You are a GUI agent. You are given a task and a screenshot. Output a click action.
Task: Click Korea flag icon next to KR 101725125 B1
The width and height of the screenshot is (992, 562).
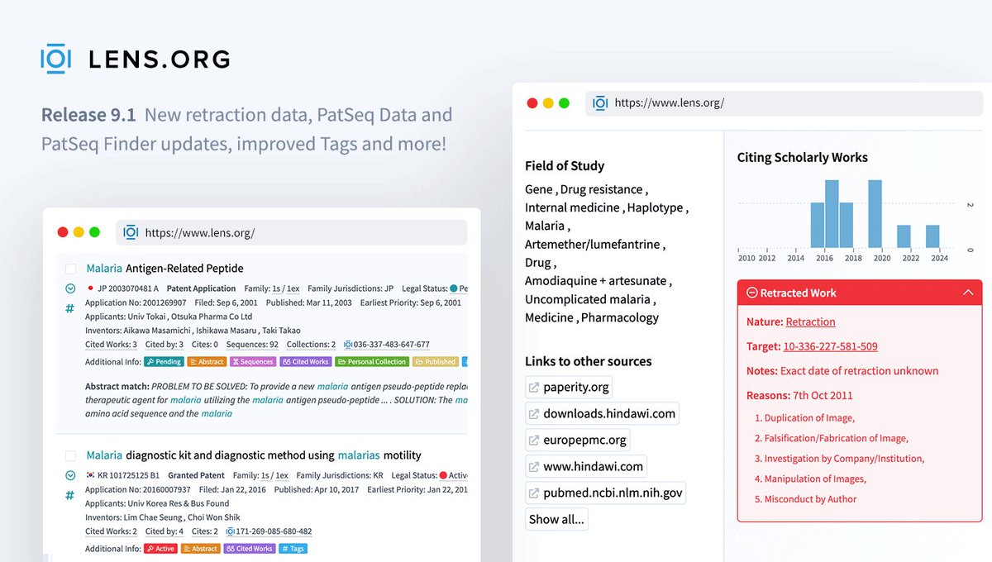90,475
